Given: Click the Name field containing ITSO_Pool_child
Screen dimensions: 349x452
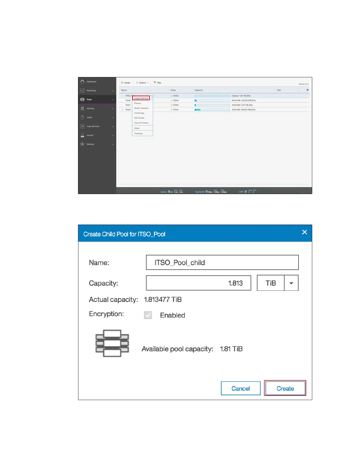Looking at the screenshot, I should [x=222, y=263].
